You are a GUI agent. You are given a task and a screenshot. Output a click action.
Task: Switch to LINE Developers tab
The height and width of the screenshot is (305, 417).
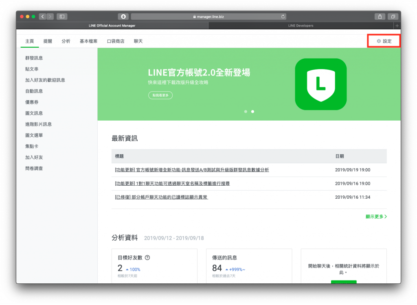pos(301,26)
